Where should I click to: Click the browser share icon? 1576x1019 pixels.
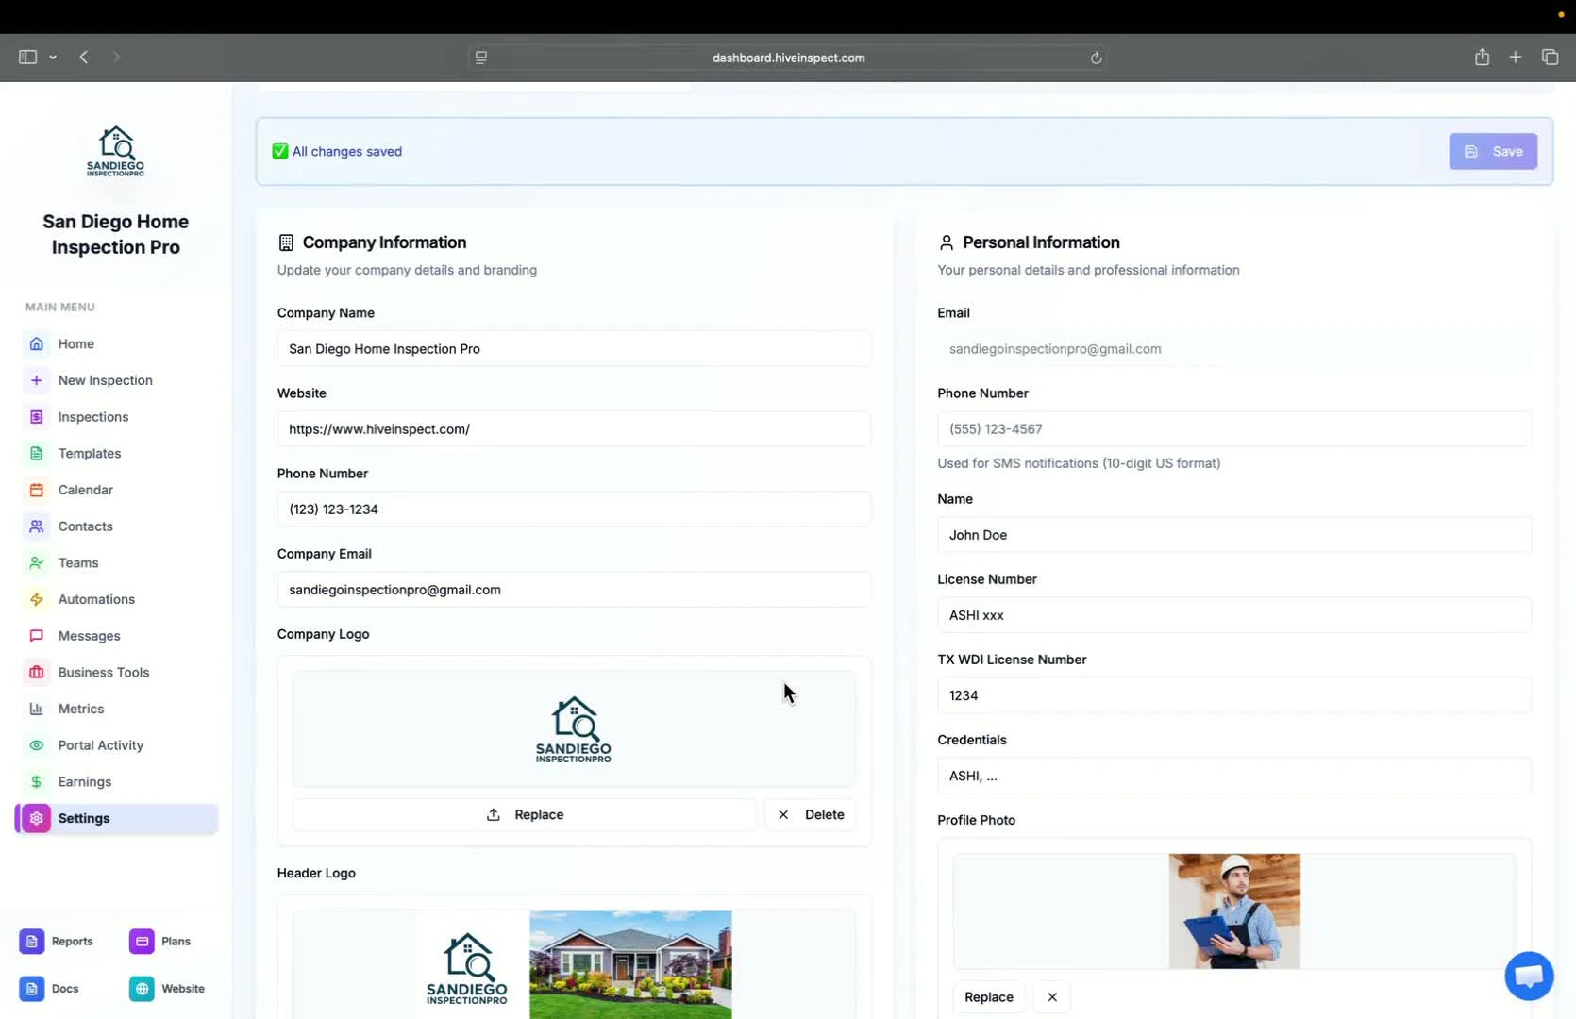point(1482,58)
